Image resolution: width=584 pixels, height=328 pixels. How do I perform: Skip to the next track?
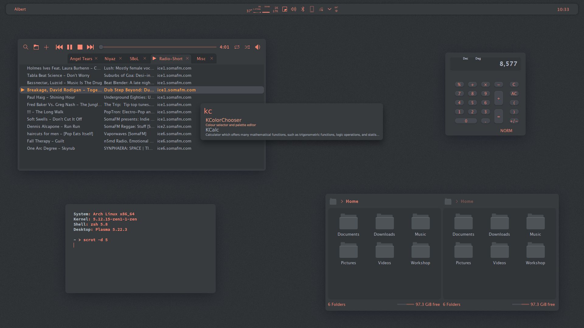[x=90, y=47]
